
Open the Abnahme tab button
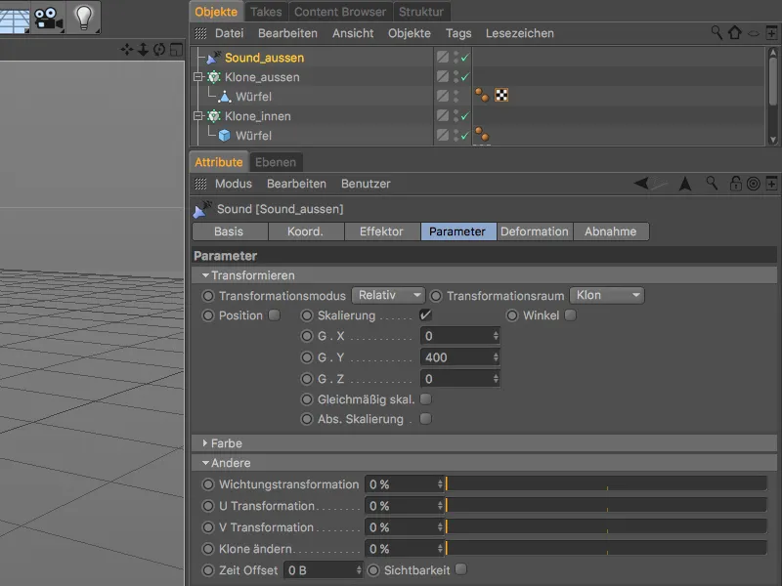pos(610,231)
